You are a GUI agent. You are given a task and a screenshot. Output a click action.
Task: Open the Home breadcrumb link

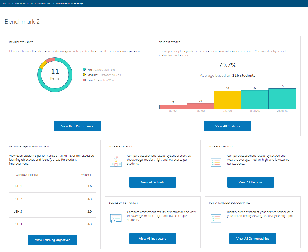pos(6,4)
